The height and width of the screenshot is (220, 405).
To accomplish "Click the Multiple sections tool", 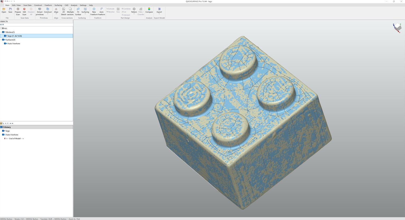I will (70, 11).
